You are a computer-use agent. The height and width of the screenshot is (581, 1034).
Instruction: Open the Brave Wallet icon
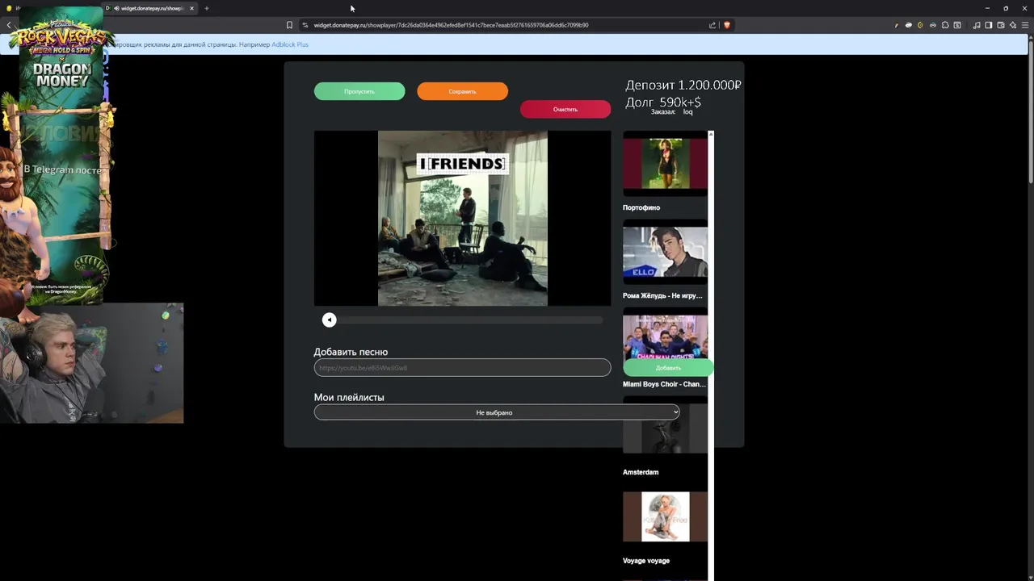tap(1001, 25)
